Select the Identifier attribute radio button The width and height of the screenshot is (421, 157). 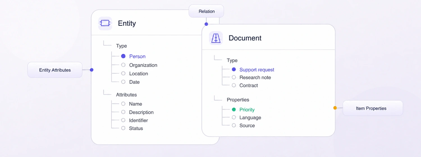click(x=123, y=120)
